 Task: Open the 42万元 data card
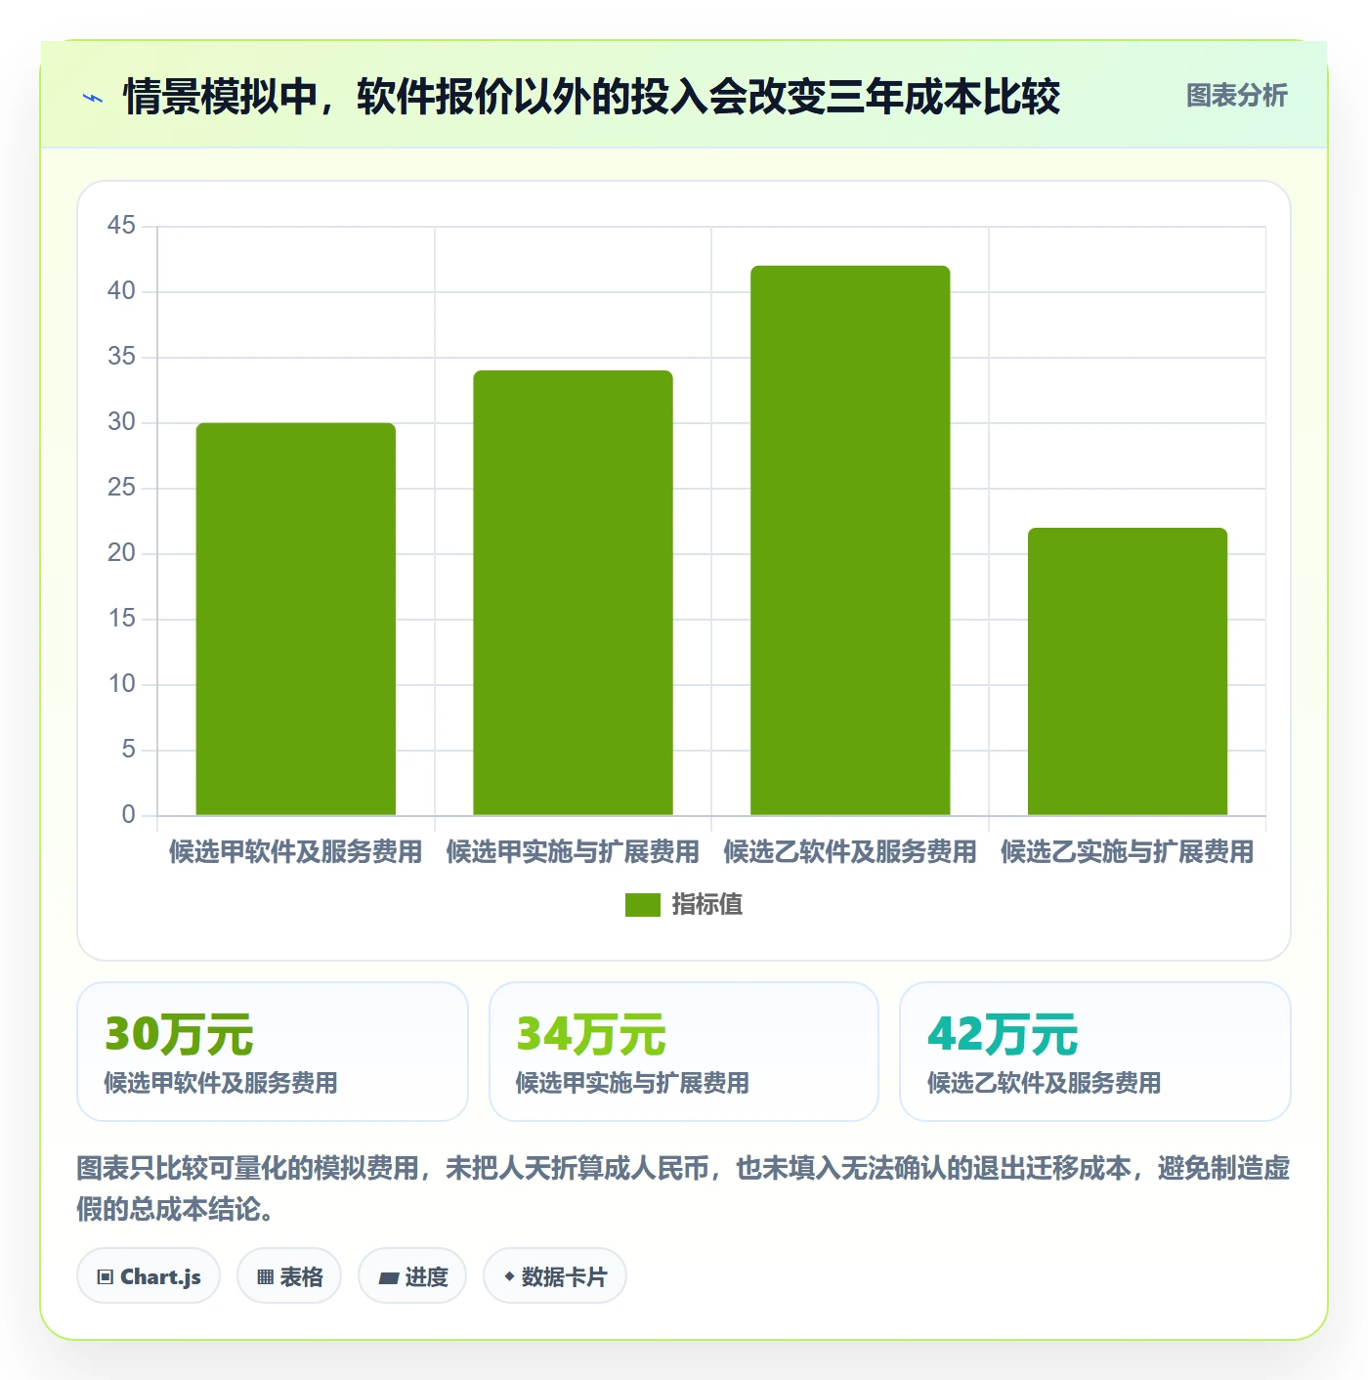tap(1095, 1052)
